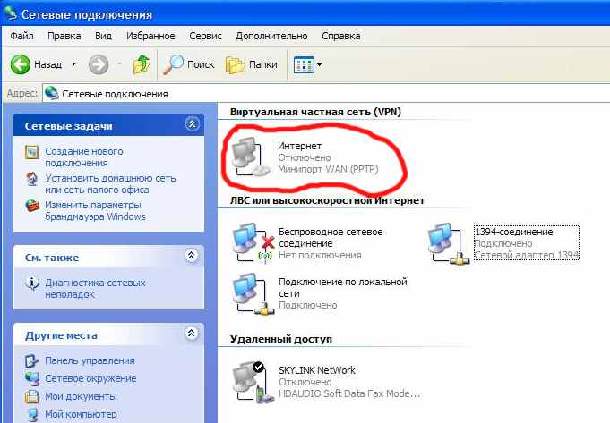This screenshot has width=610, height=423.
Task: Open the Вид menu
Action: click(x=104, y=36)
